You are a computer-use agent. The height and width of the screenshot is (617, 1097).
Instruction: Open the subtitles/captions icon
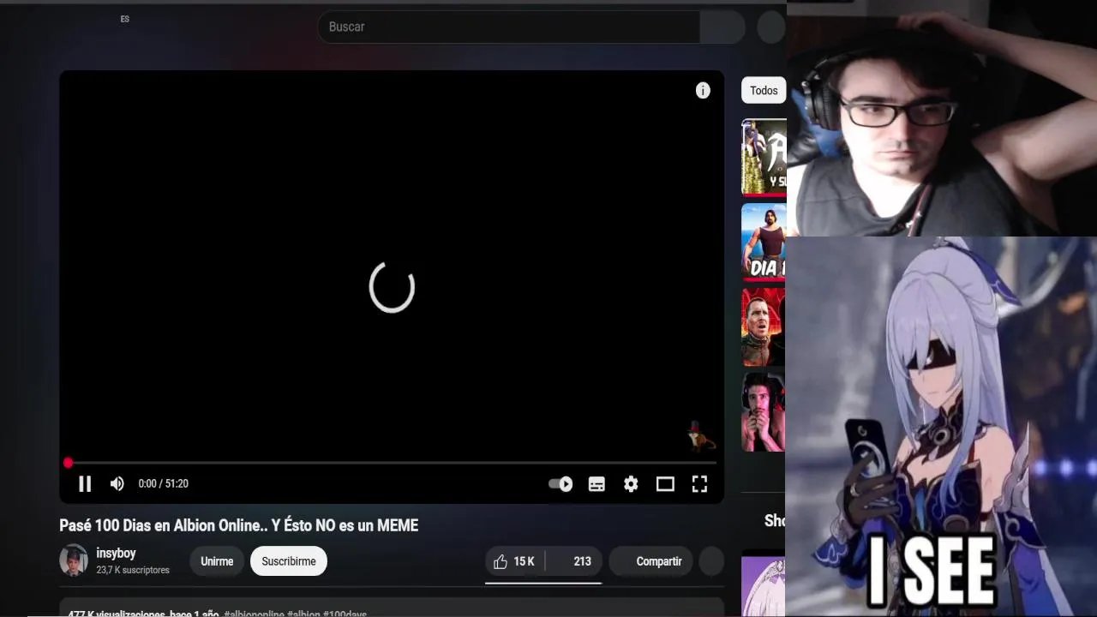[x=596, y=484]
